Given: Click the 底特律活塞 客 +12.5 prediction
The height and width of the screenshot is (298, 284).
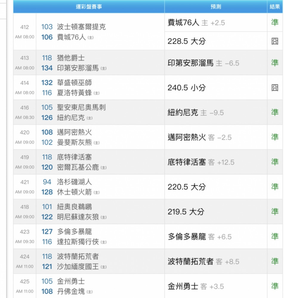Looking at the screenshot, I should point(201,162).
